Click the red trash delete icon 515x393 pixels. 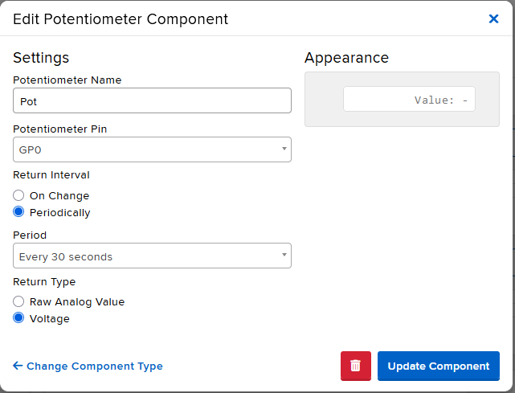[x=356, y=366]
